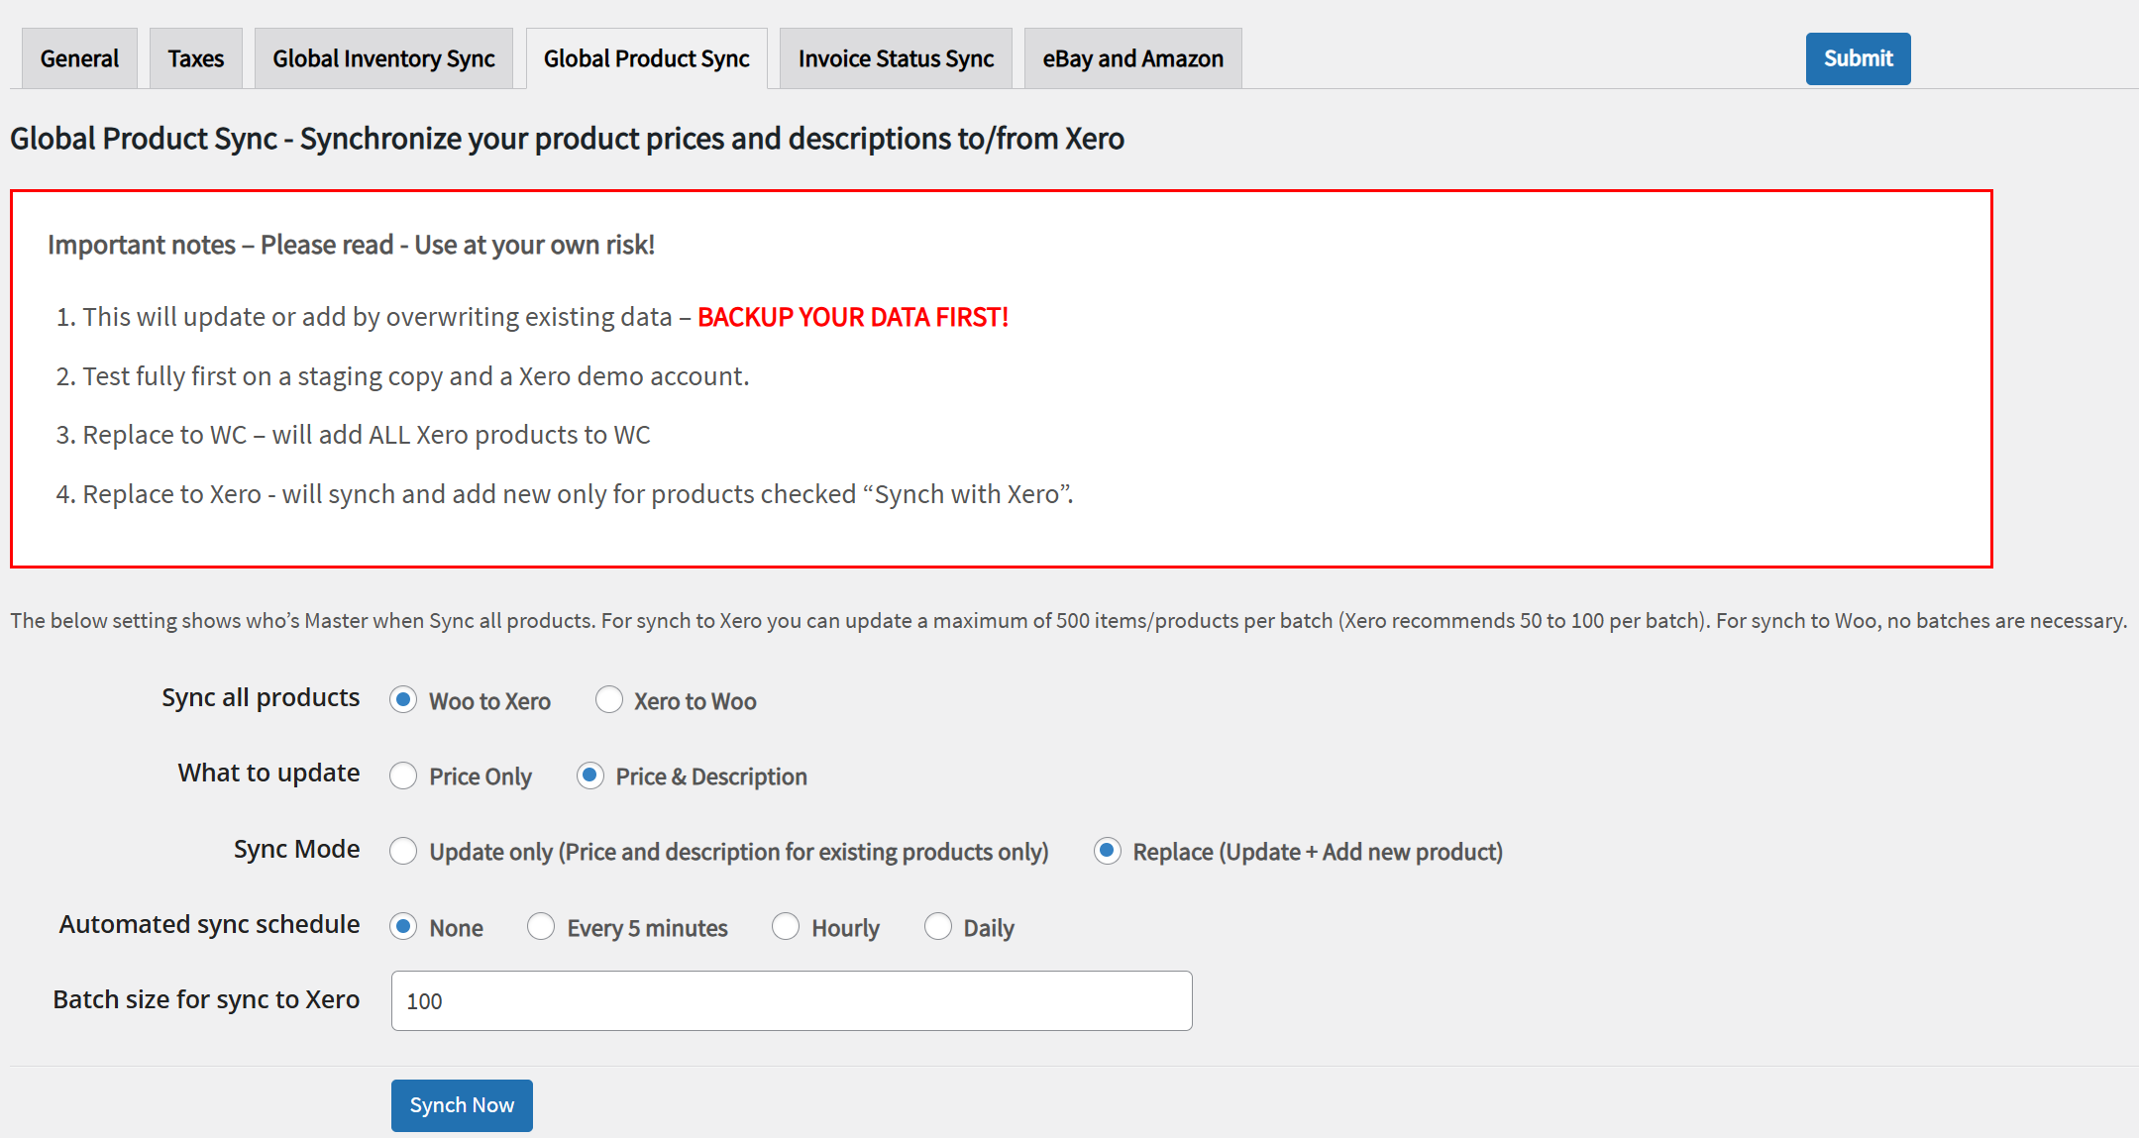Open the Global Inventory Sync tab
Viewport: 2139px width, 1138px height.
[383, 58]
